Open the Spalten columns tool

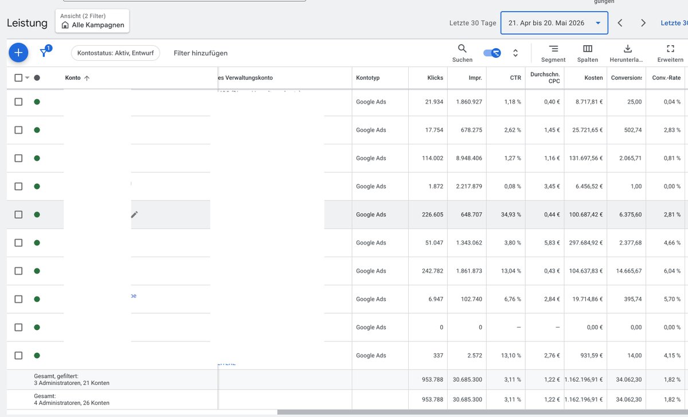(588, 53)
